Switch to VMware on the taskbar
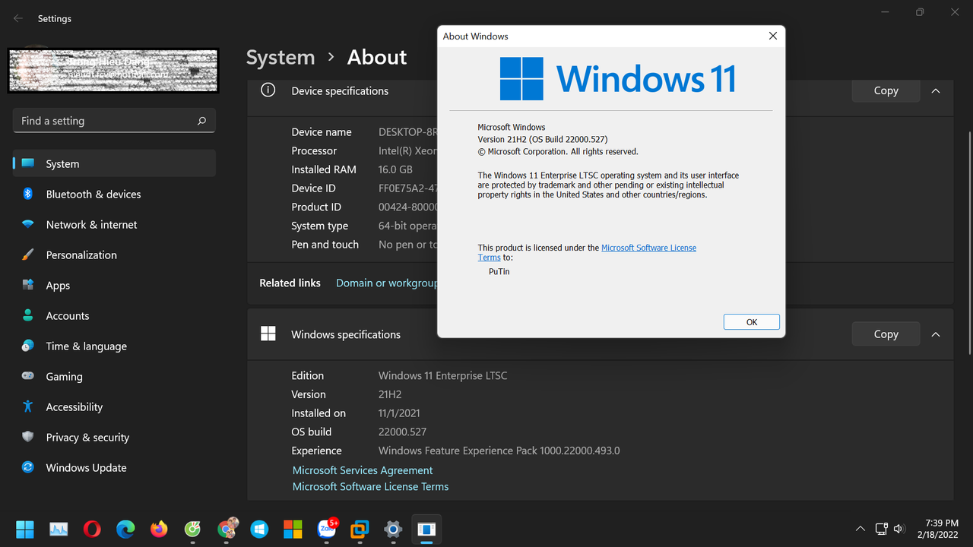Screen dimensions: 973x547 click(360, 529)
